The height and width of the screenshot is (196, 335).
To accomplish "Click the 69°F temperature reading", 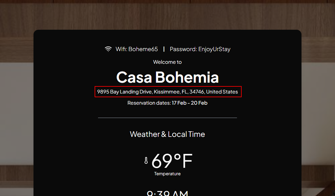I will [172, 161].
